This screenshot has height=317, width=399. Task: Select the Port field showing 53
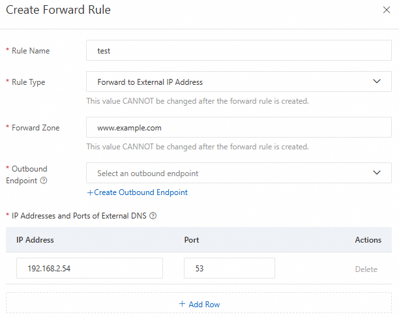coord(229,268)
